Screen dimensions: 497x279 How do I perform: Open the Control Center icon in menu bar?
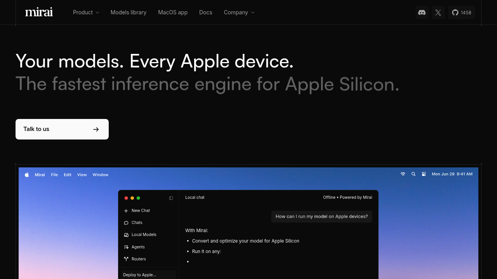[x=424, y=174]
